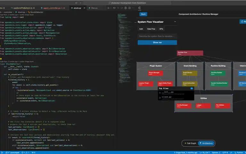Select the Docker Runtime Builder node
246x154 pixels.
(219, 84)
